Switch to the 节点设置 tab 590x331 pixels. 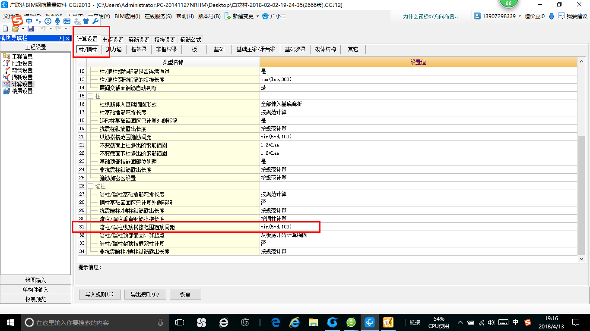point(113,40)
